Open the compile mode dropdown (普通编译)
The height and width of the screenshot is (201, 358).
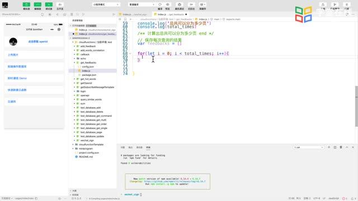click(142, 4)
